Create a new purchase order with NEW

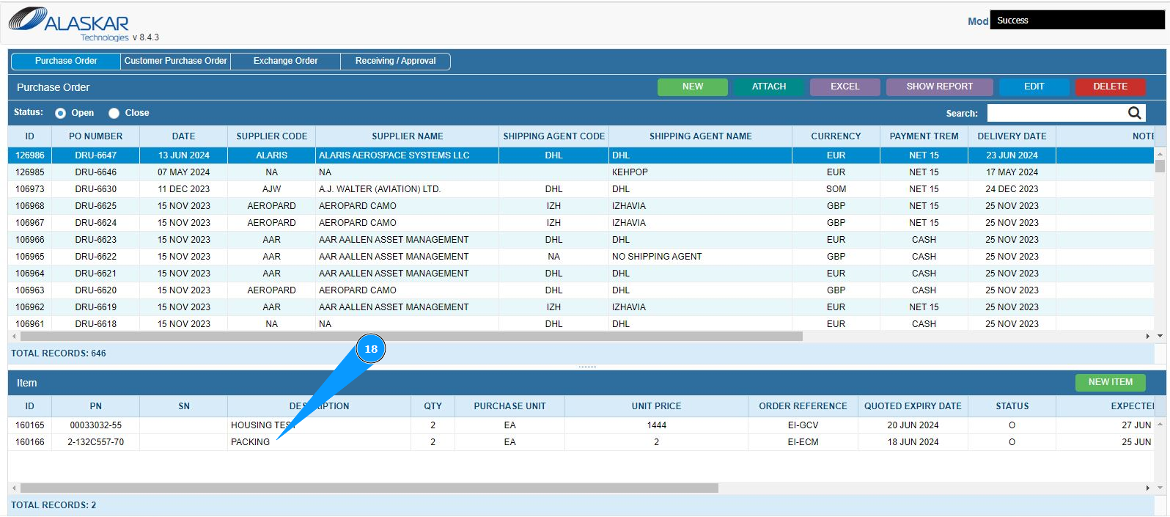tap(692, 87)
